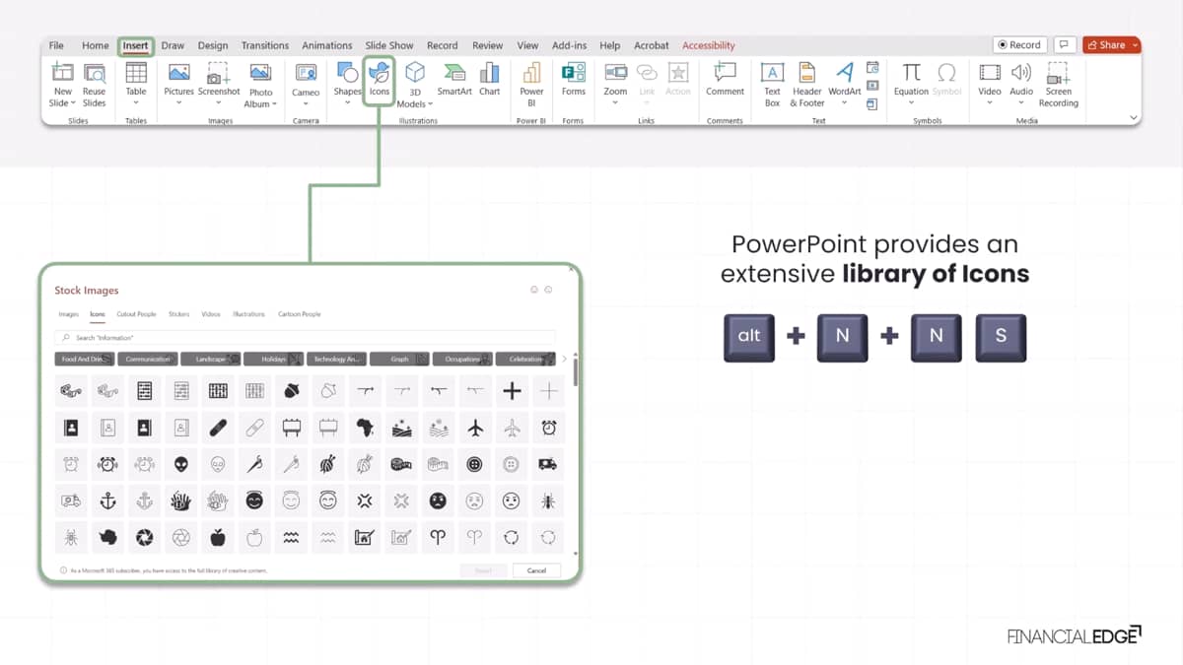
Task: Switch to the Home tab
Action: (x=96, y=45)
